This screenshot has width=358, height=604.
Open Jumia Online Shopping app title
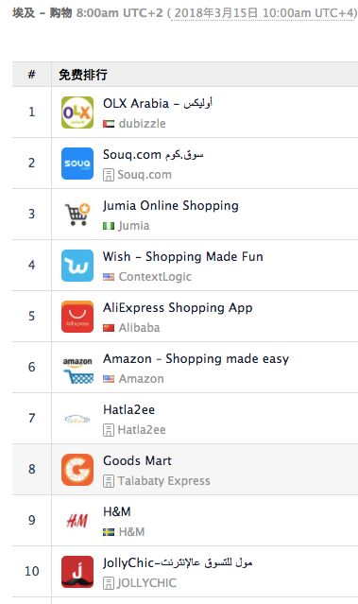[x=171, y=206]
